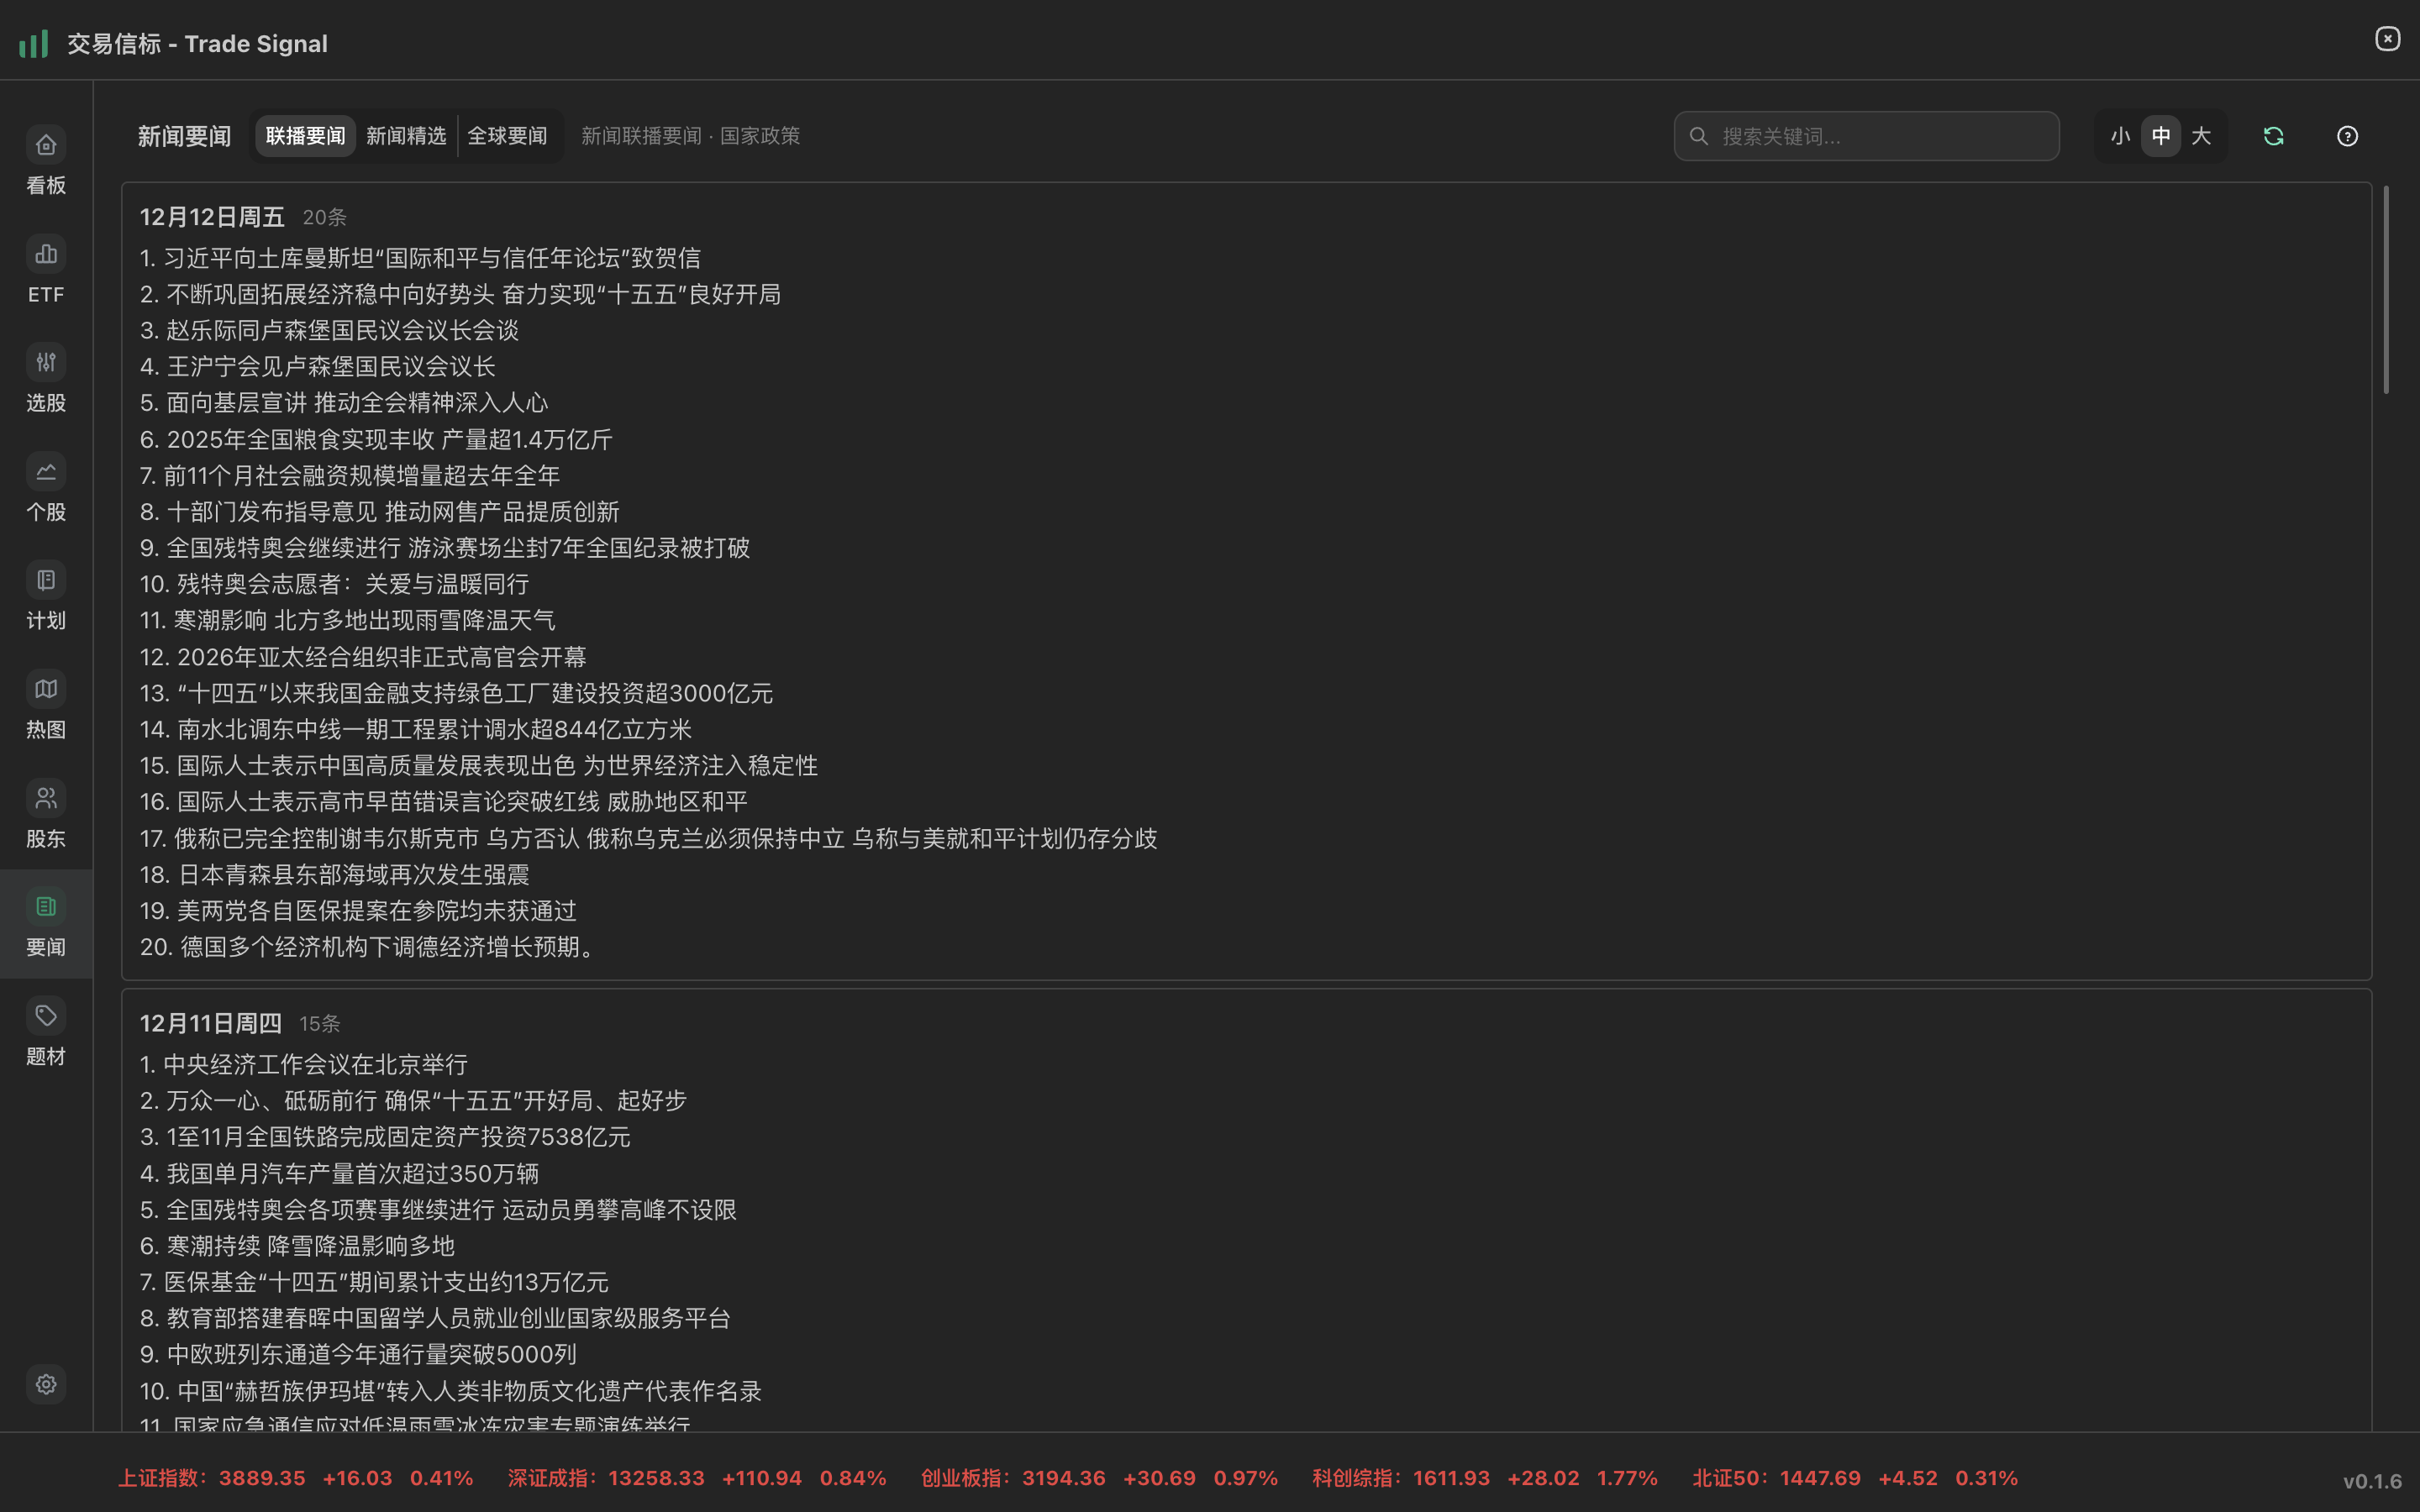2420x1512 pixels.
Task: Click the news list vertical scrollbar
Action: pos(2386,290)
